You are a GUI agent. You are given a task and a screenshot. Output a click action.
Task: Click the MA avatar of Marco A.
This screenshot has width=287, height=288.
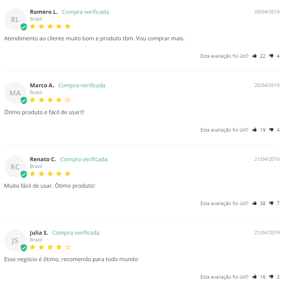click(15, 93)
